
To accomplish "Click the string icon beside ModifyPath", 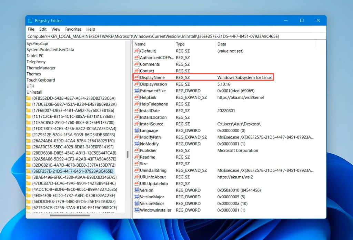I will point(137,137).
